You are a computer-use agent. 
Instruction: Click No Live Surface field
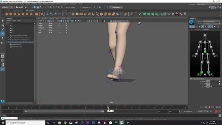point(70,7)
